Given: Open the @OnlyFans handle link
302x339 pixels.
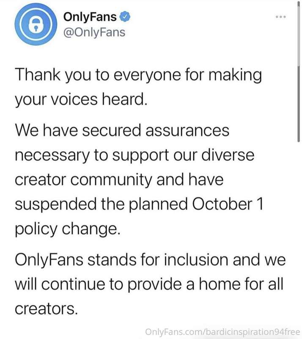Looking at the screenshot, I should (x=94, y=33).
